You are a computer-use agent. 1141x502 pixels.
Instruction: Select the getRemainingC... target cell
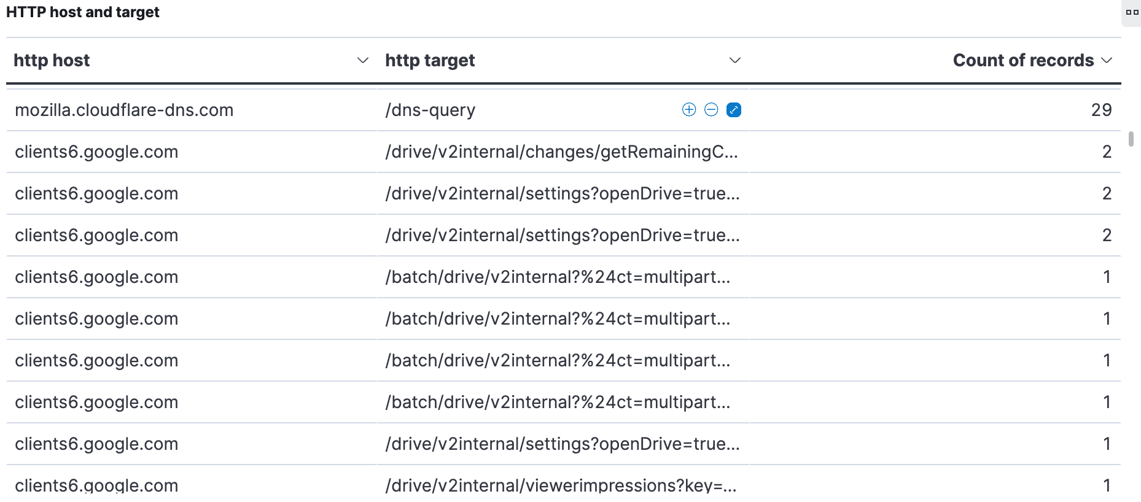click(561, 152)
